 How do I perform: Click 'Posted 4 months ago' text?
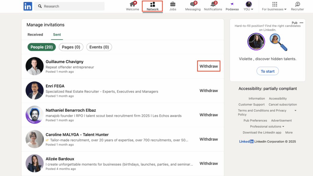61,169
